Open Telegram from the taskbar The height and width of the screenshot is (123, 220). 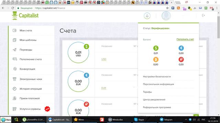coord(166,120)
